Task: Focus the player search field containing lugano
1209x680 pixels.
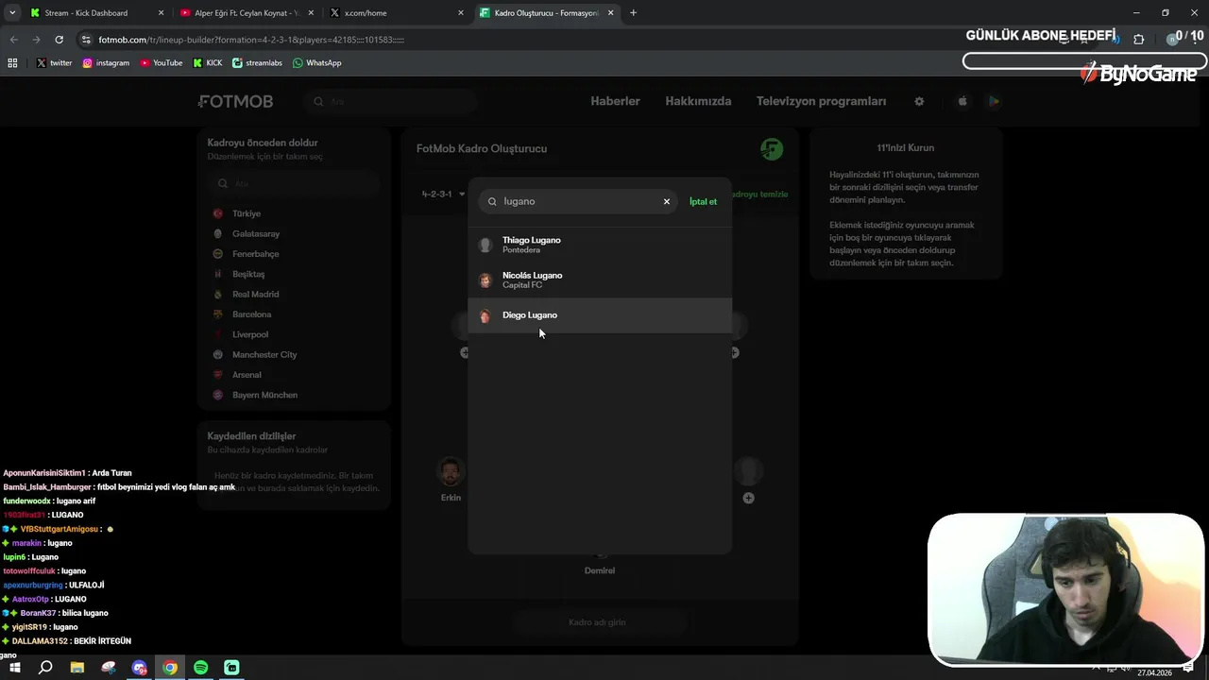Action: 577,201
